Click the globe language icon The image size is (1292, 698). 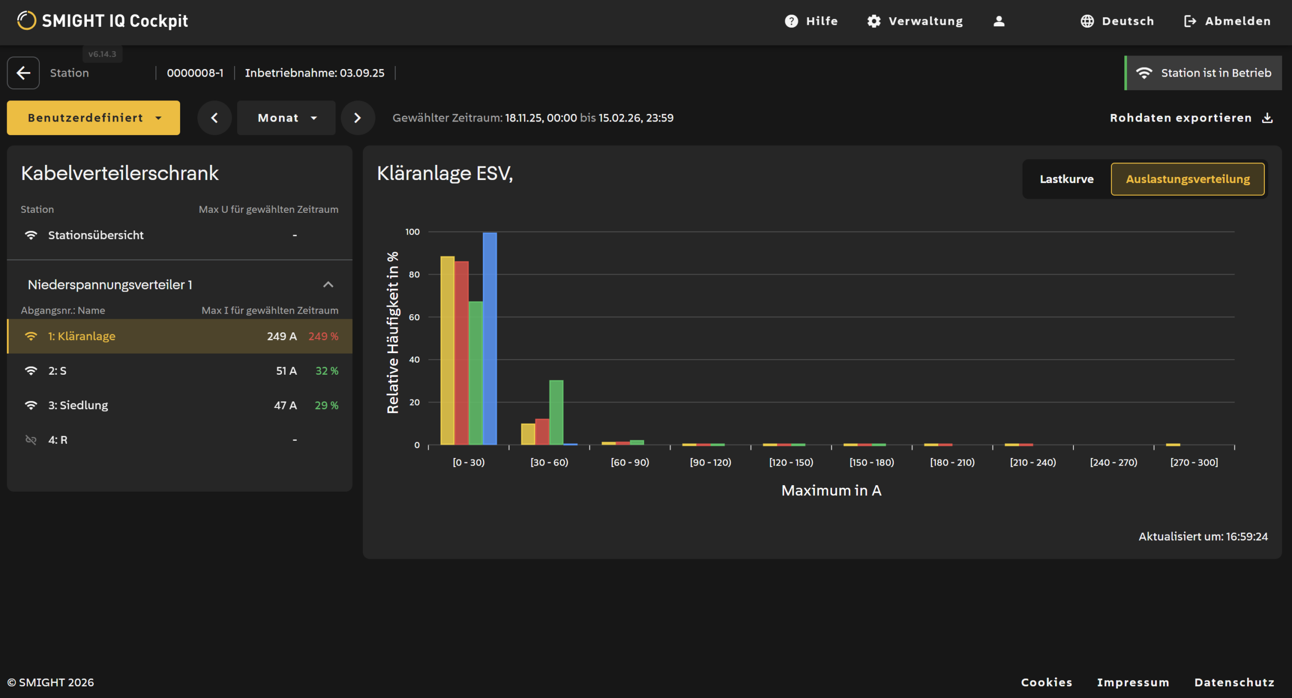[1087, 21]
